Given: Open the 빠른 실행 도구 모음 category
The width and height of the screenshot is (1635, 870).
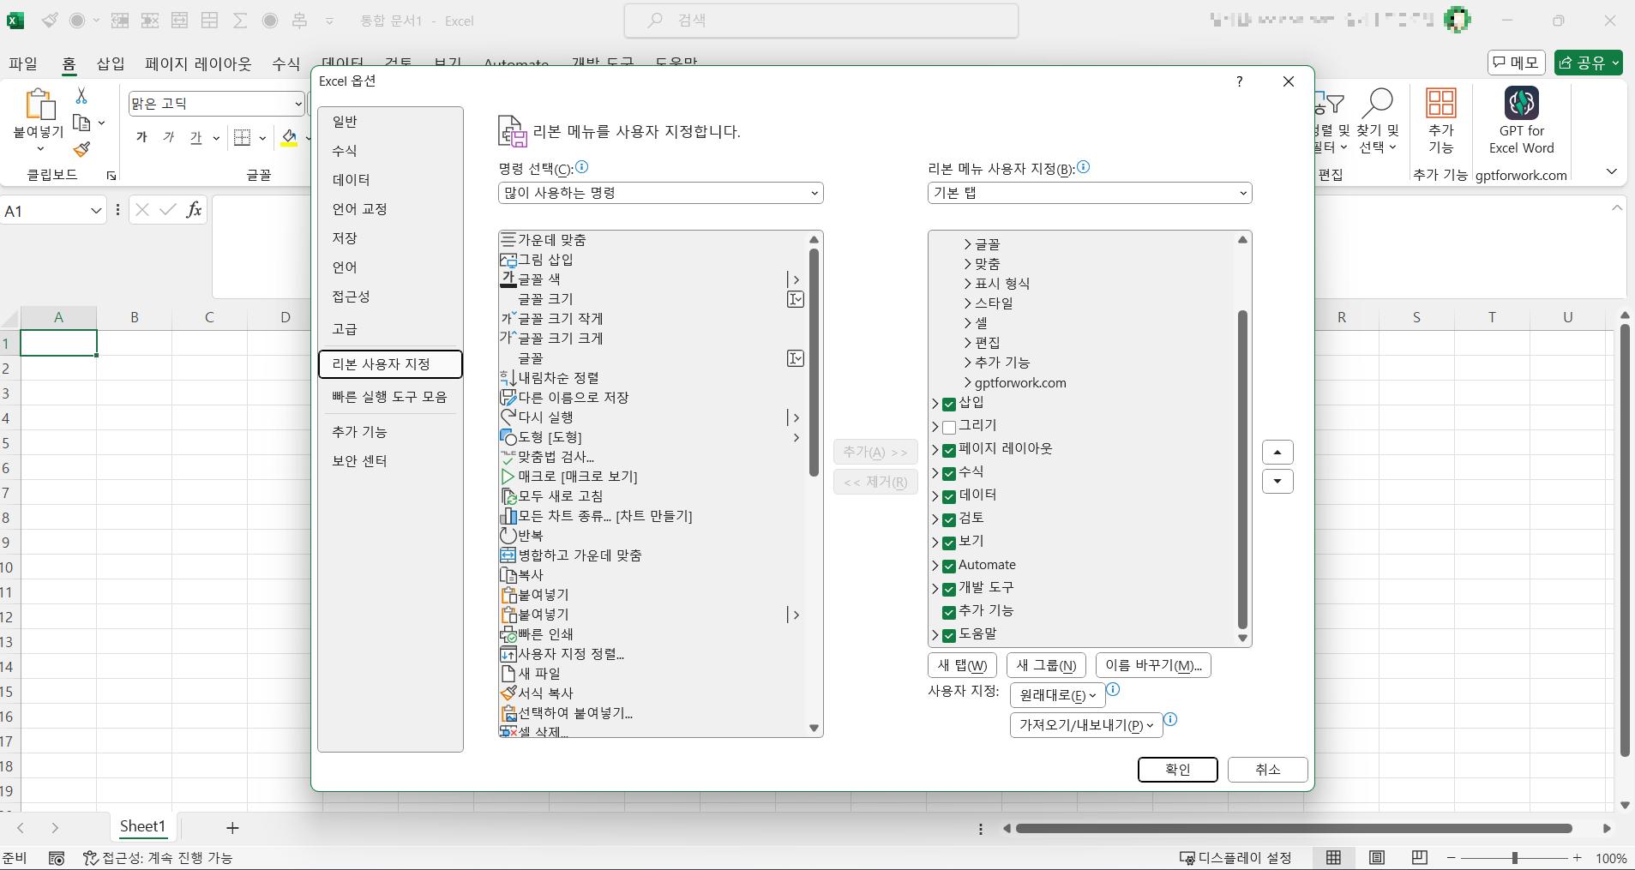Looking at the screenshot, I should click(390, 397).
